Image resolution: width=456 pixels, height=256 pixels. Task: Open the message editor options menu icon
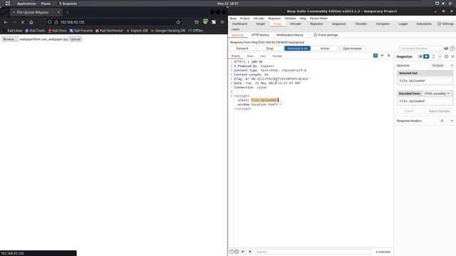[x=389, y=55]
